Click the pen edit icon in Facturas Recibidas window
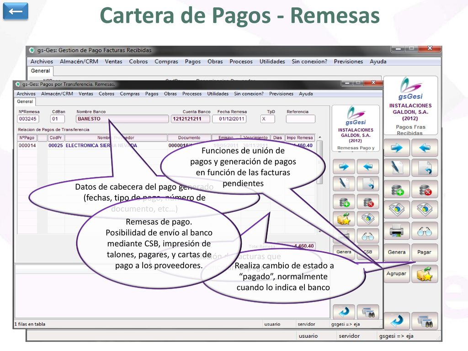 (x=397, y=168)
